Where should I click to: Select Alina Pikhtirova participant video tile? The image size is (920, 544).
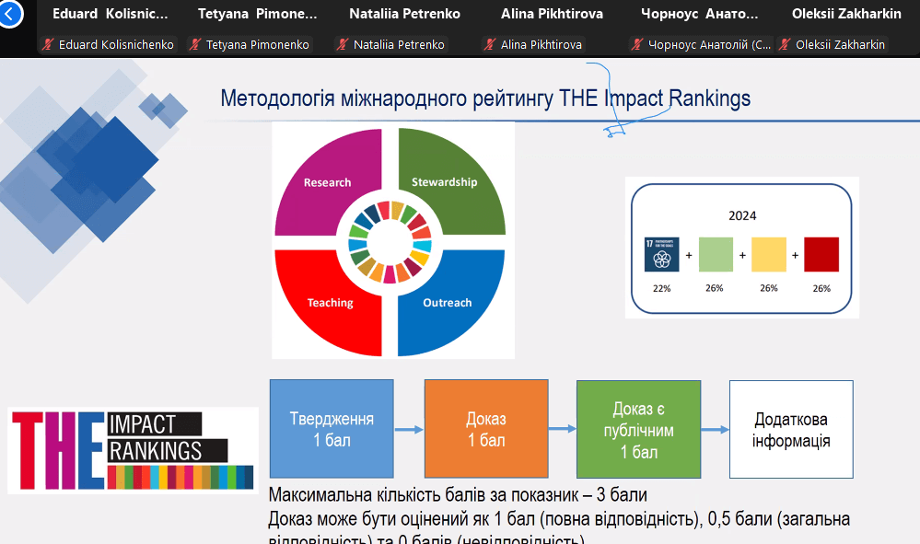click(553, 29)
